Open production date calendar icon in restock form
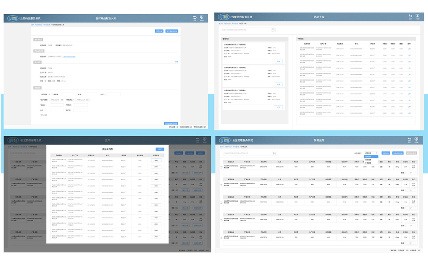The width and height of the screenshot is (428, 267). point(62,100)
